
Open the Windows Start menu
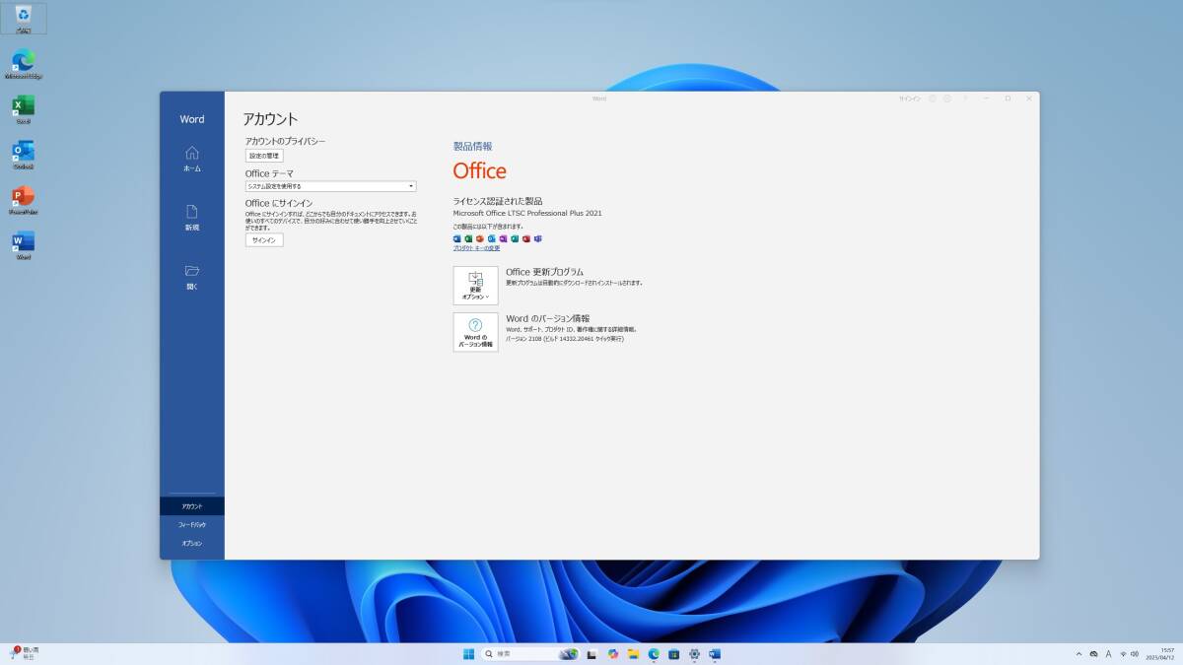click(468, 654)
